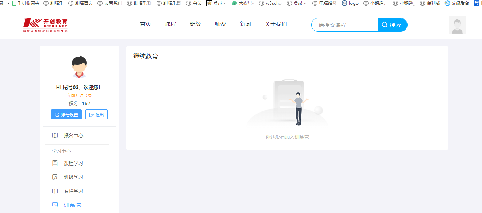This screenshot has height=213, width=482.
Task: Click the 搜索 button label
Action: coord(396,25)
